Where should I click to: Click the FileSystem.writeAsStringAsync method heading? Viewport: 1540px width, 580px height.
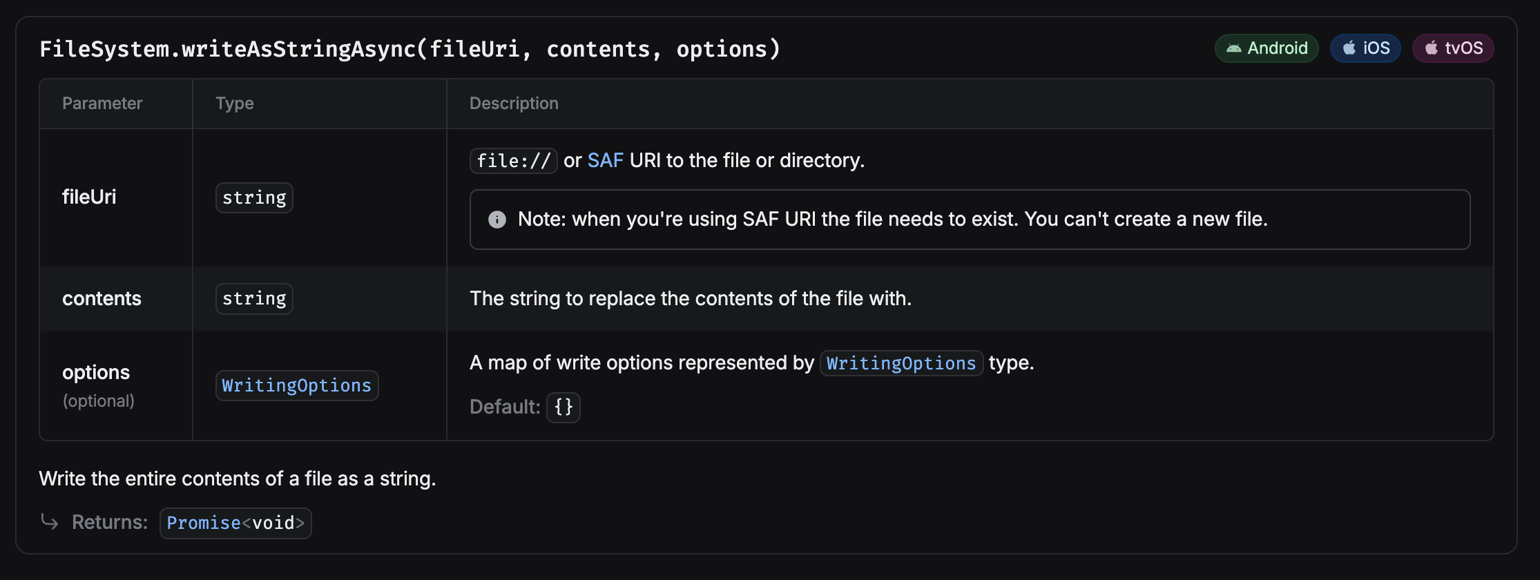coord(410,49)
